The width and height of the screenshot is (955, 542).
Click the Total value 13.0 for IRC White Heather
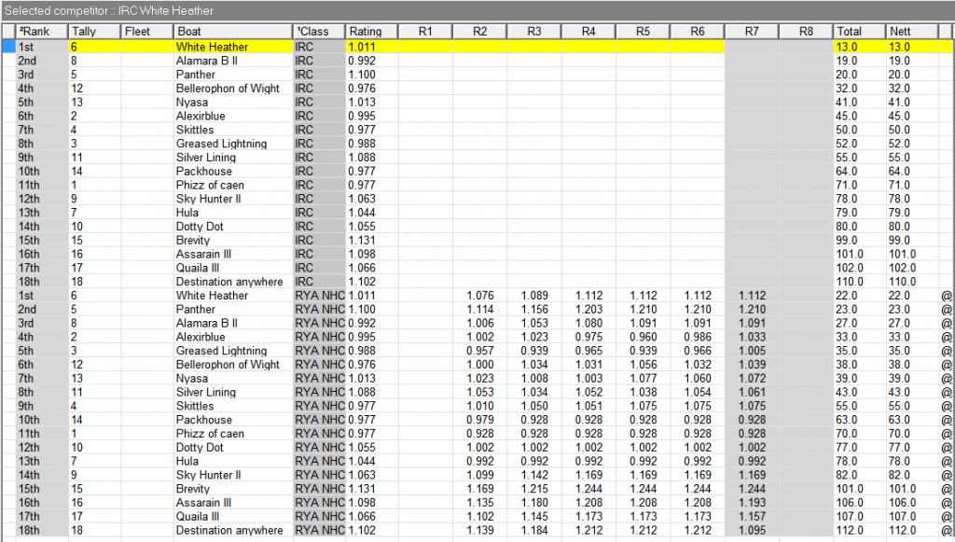point(847,47)
